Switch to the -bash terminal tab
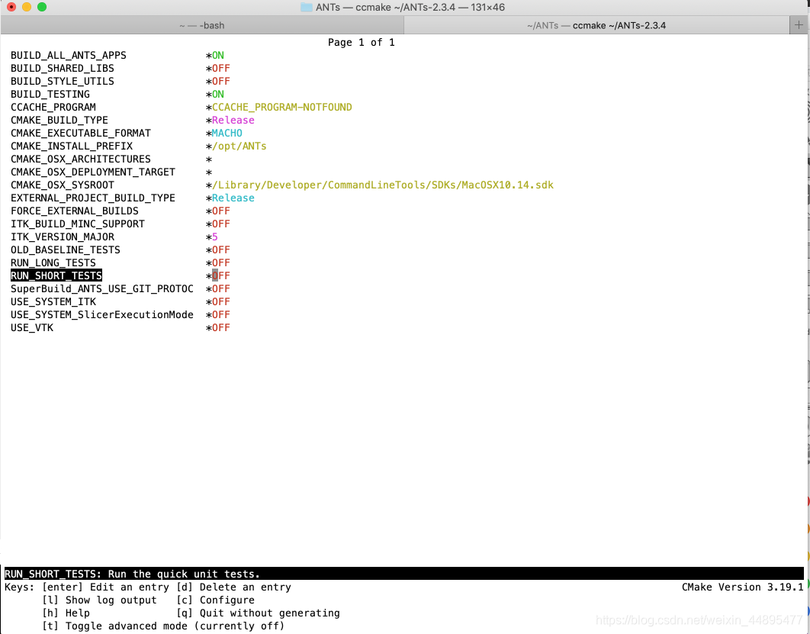810x634 pixels. tap(202, 25)
